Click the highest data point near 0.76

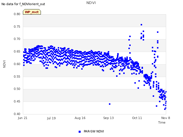141,25
